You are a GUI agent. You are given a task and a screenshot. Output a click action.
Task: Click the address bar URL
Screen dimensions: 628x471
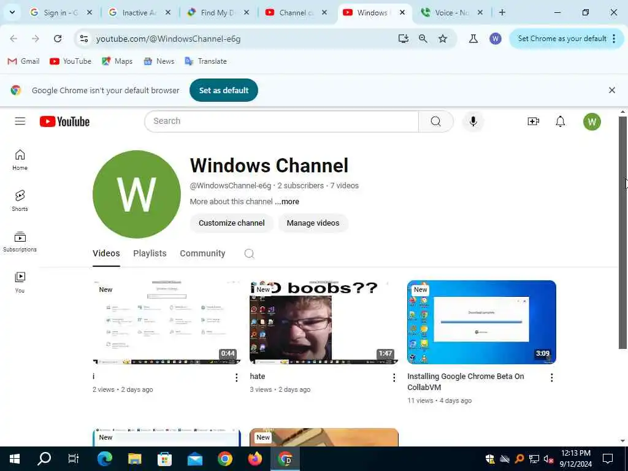tap(168, 39)
